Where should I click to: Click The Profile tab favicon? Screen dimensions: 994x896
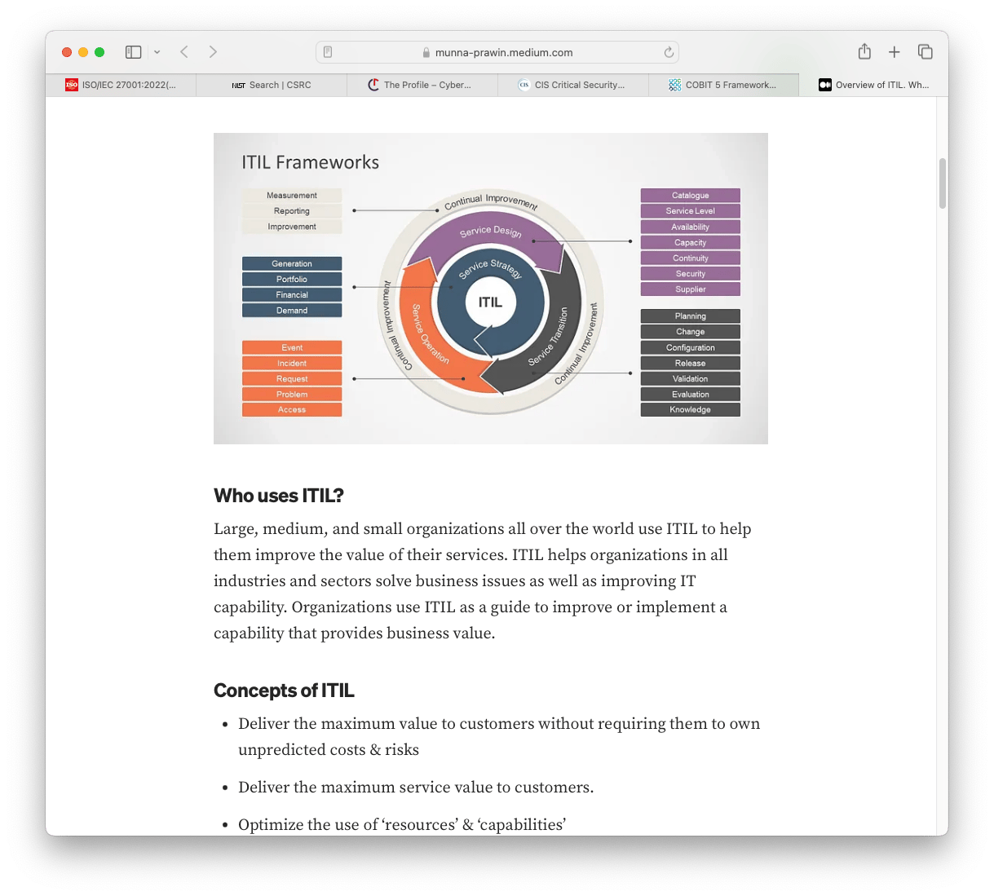373,85
